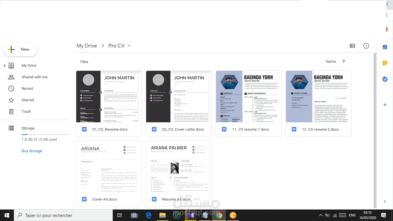
Task: Click 1.8 GB of 15 GB used text
Action: [x=39, y=140]
